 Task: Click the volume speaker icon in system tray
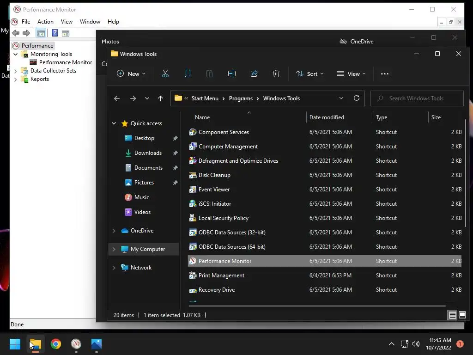(x=416, y=344)
